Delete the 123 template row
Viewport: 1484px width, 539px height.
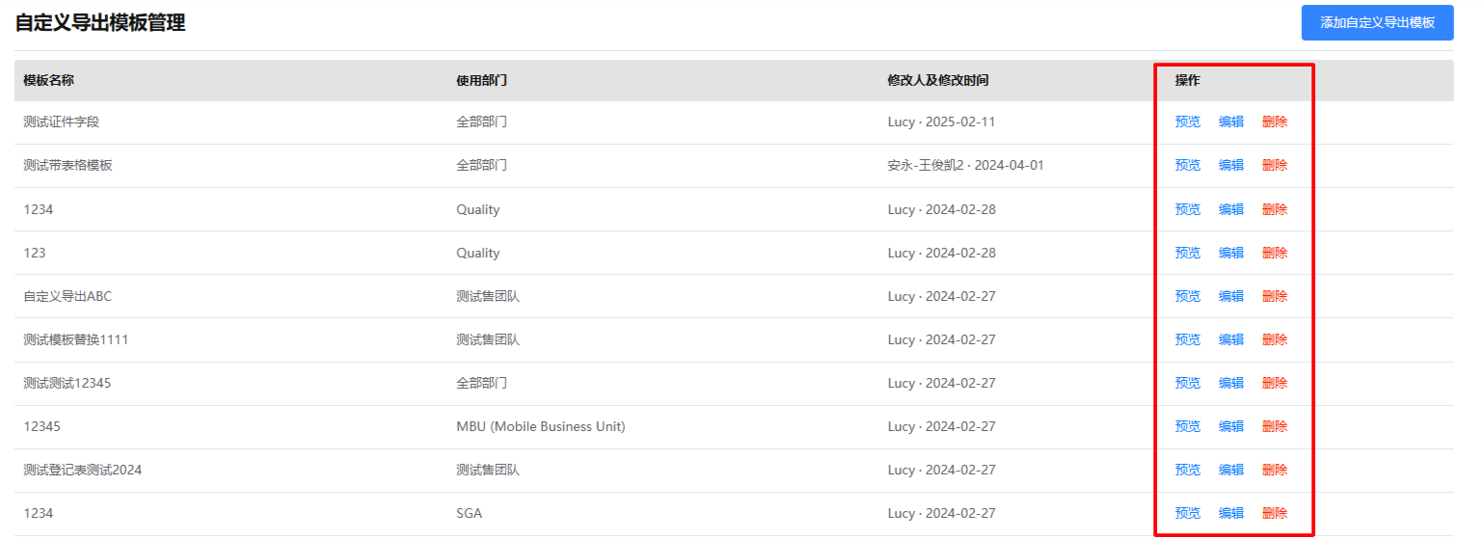tap(1275, 253)
